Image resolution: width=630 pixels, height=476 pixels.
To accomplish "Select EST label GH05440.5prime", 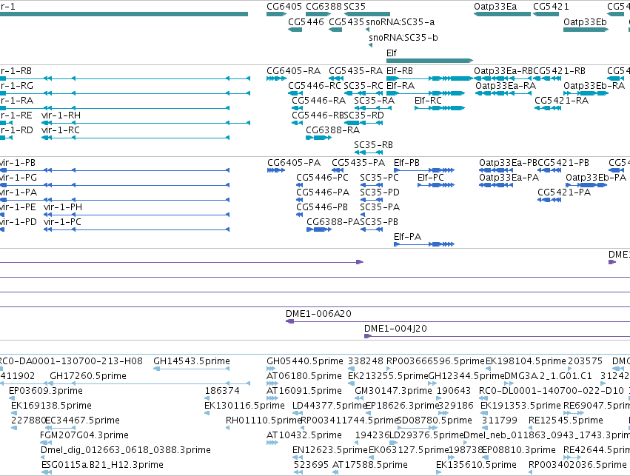I will 305,361.
